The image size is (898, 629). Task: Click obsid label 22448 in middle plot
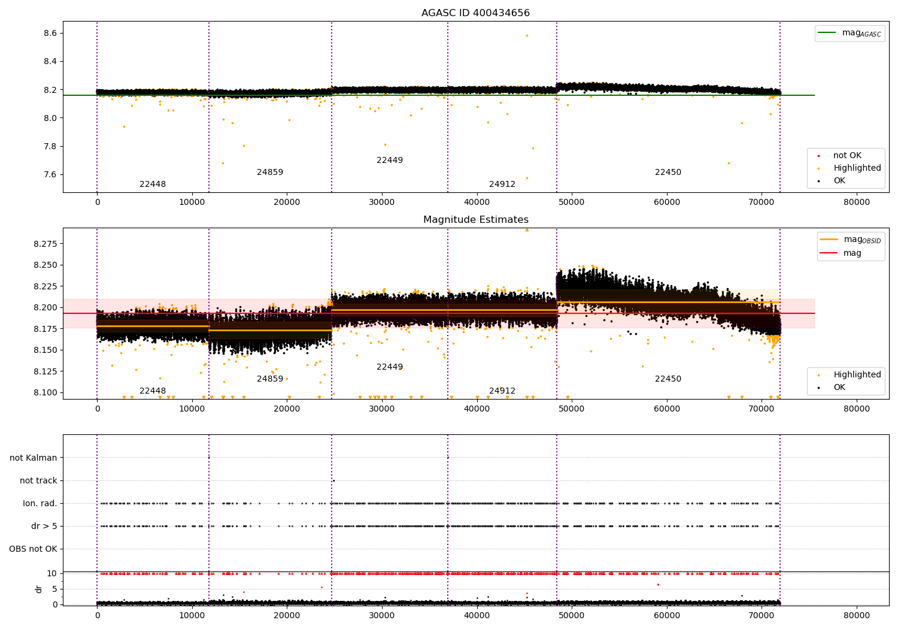[x=153, y=391]
